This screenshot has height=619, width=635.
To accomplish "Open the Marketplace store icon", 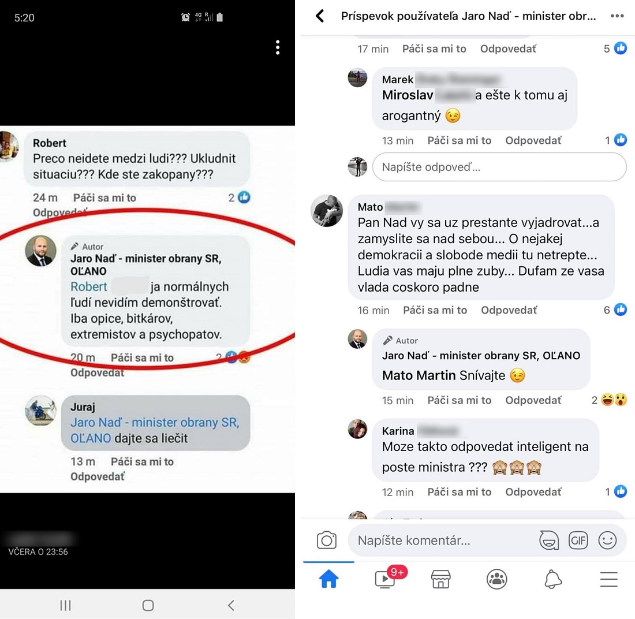I will click(440, 579).
